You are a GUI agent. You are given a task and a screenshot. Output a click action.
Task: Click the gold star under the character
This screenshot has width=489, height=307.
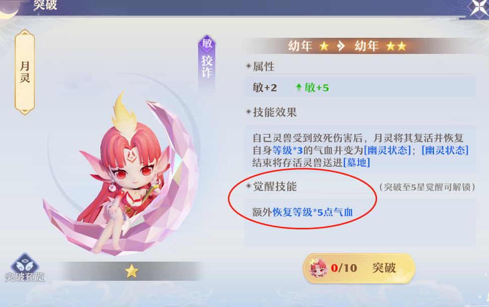(132, 271)
